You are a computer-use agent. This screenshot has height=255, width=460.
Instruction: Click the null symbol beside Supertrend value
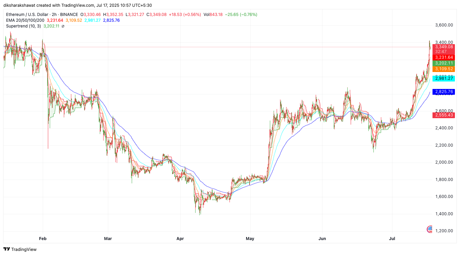pos(63,26)
